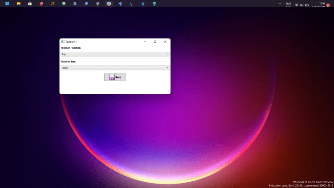Open the Taskbar Position dropdown
The image size is (334, 188).
click(115, 54)
